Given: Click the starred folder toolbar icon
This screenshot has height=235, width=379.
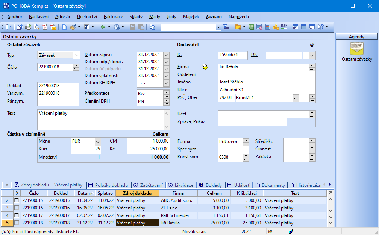Looking at the screenshot, I should point(238,27).
